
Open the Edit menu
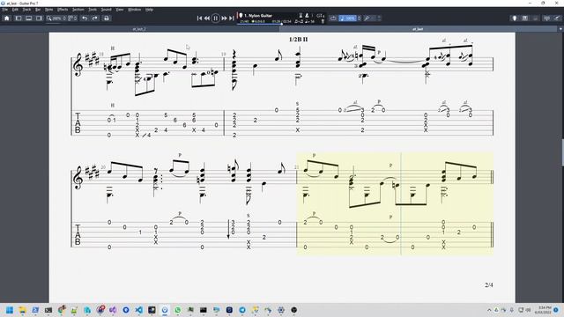click(x=15, y=10)
